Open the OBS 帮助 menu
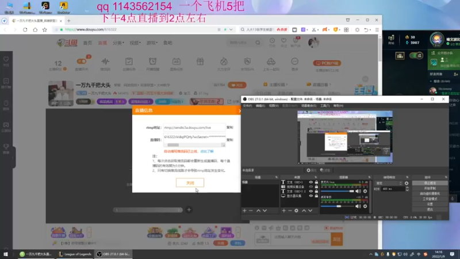 (338, 106)
